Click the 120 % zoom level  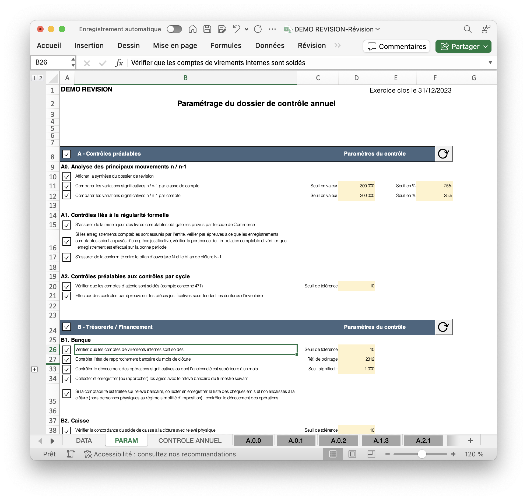click(474, 454)
